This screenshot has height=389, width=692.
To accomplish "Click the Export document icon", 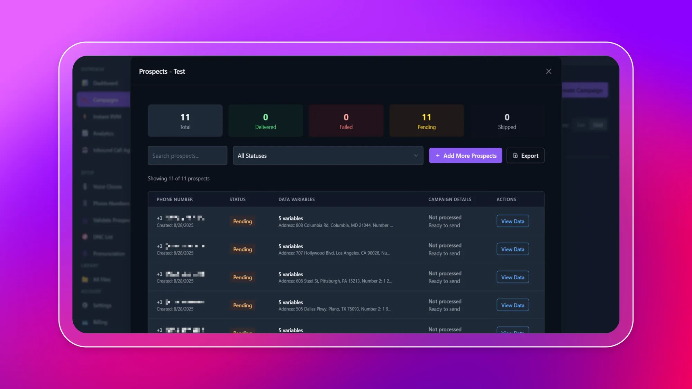I will tap(515, 156).
